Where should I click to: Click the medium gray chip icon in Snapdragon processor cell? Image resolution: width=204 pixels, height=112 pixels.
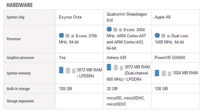(115, 30)
